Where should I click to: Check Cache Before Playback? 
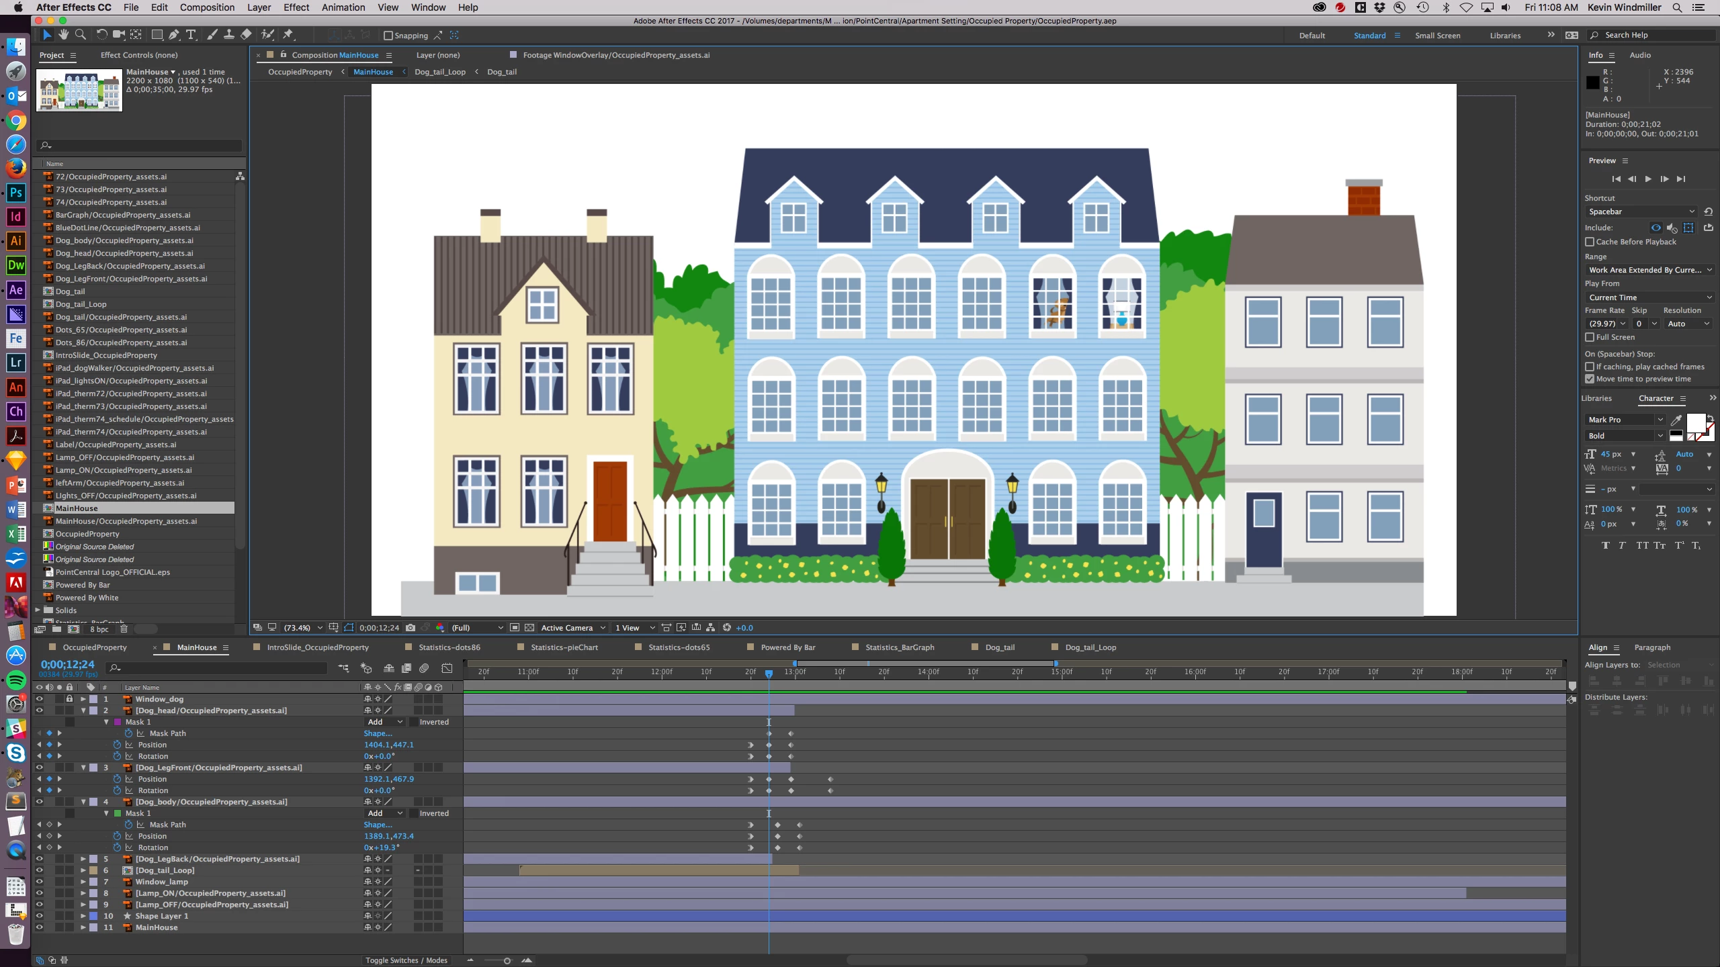pos(1590,242)
